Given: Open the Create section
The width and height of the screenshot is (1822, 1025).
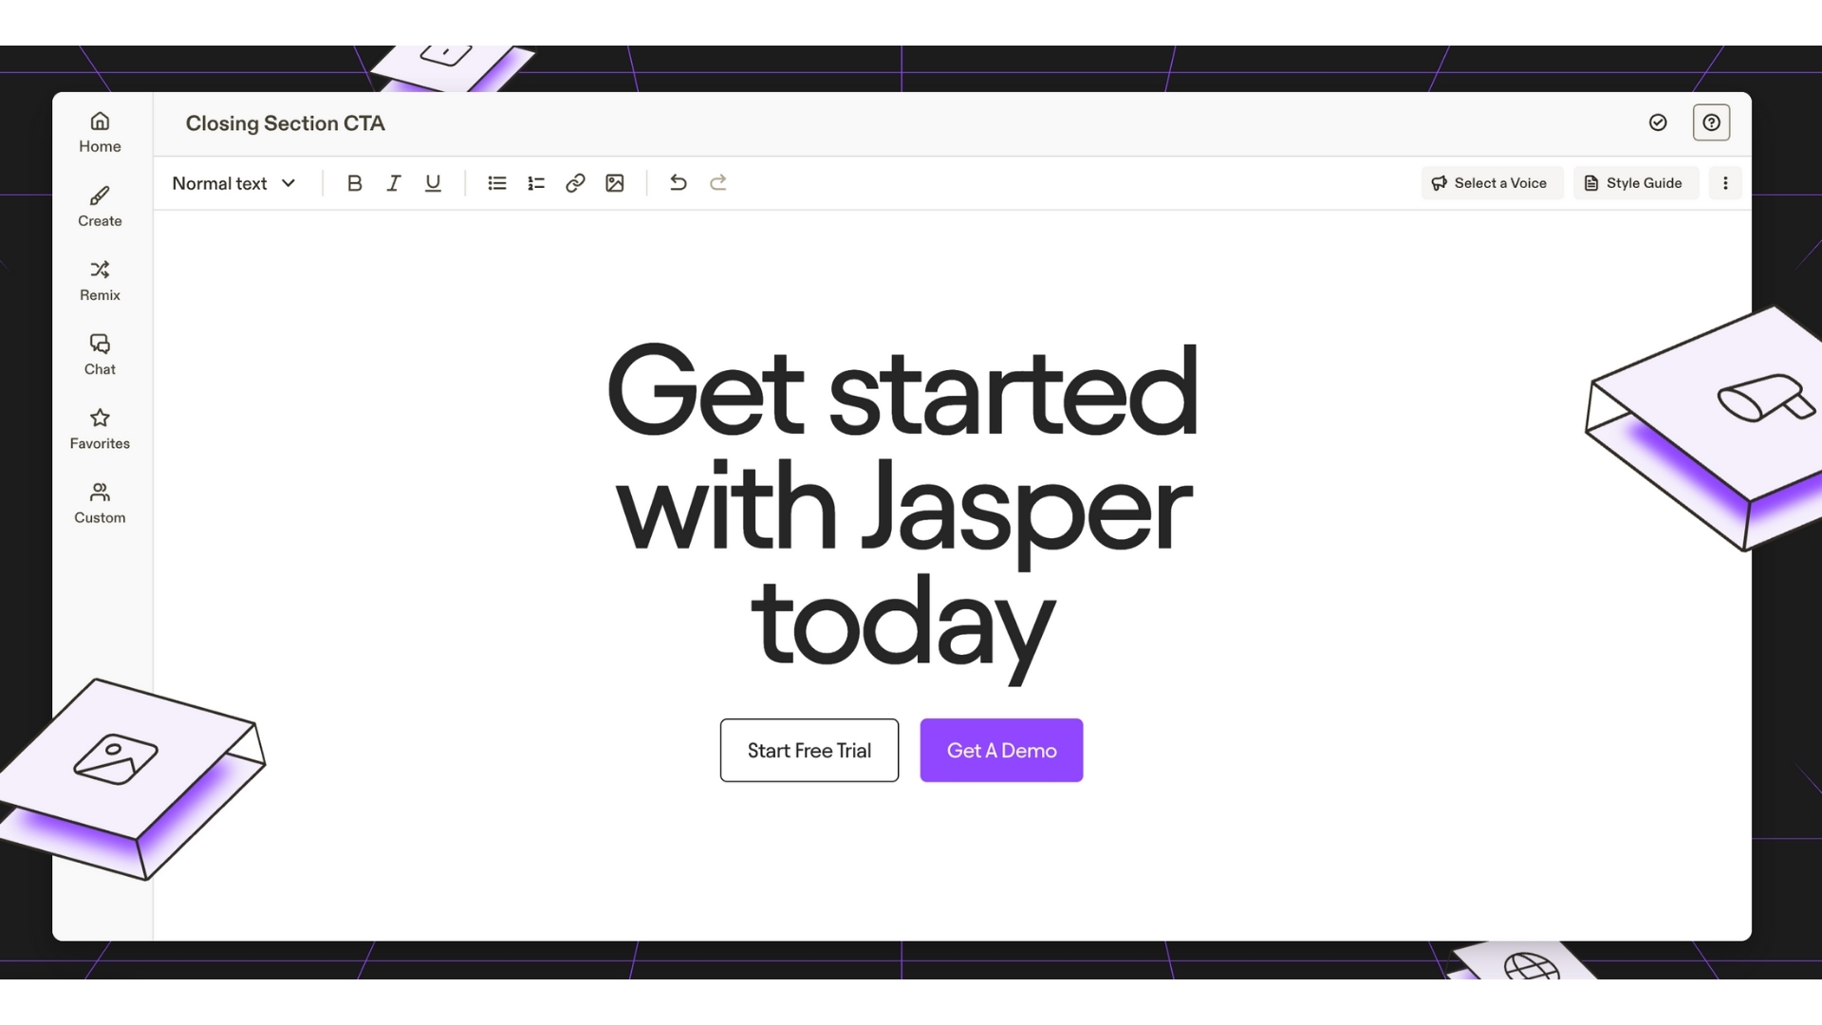Looking at the screenshot, I should tap(100, 207).
